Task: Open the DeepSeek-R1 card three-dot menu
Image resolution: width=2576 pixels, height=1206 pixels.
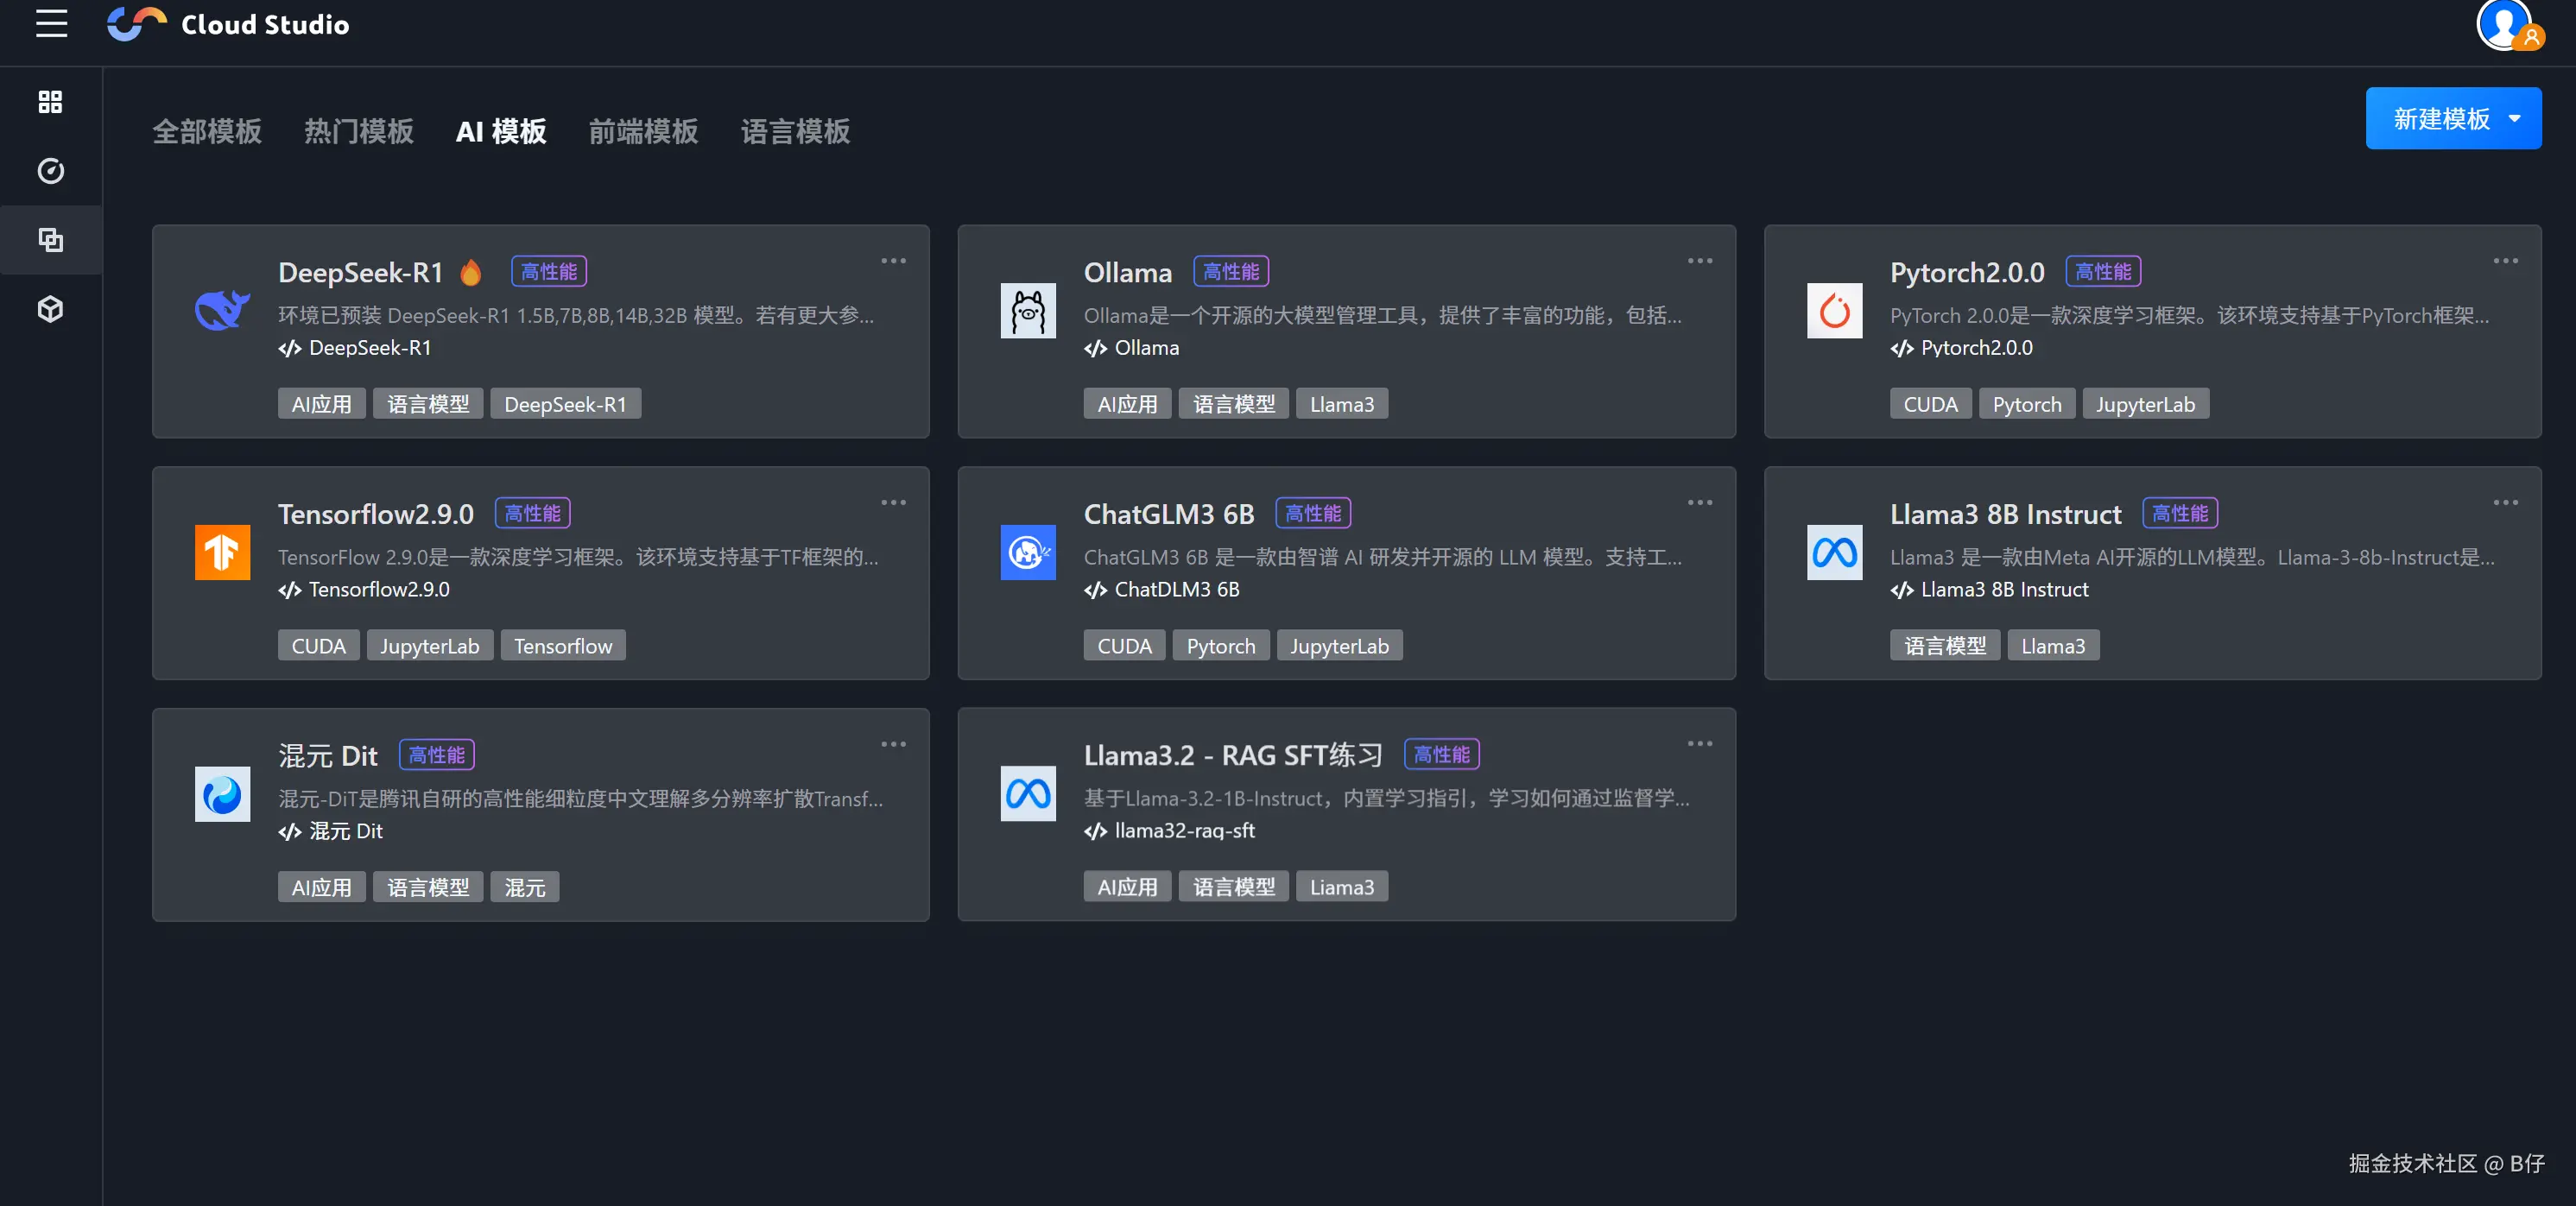Action: click(x=893, y=261)
